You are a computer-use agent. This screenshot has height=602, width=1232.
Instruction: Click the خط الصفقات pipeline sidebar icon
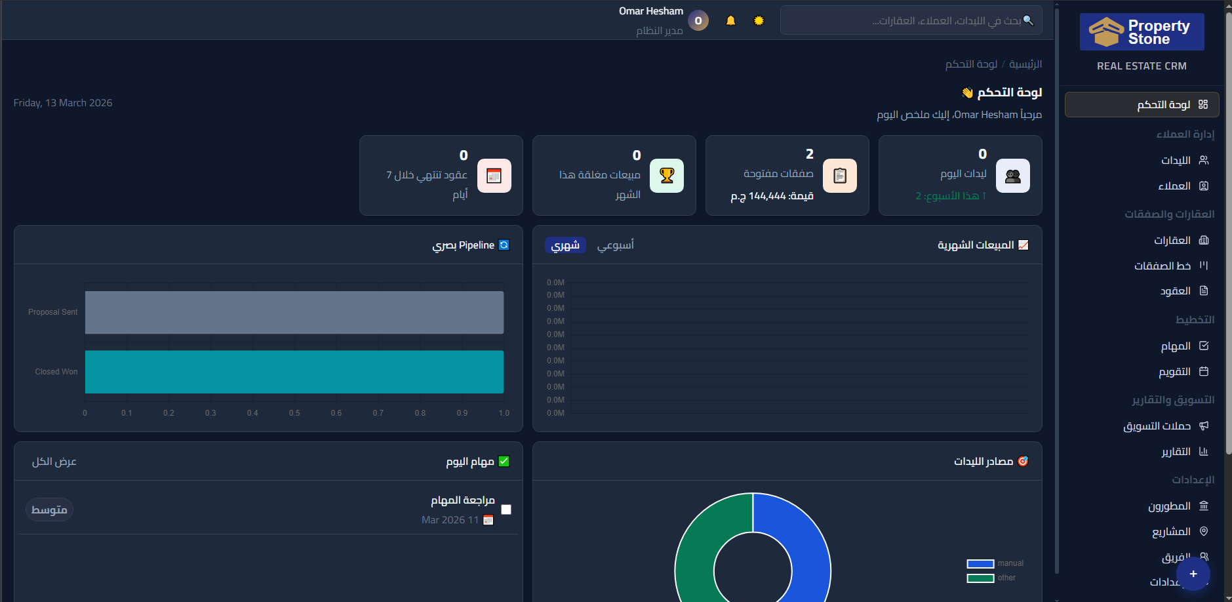(x=1205, y=266)
